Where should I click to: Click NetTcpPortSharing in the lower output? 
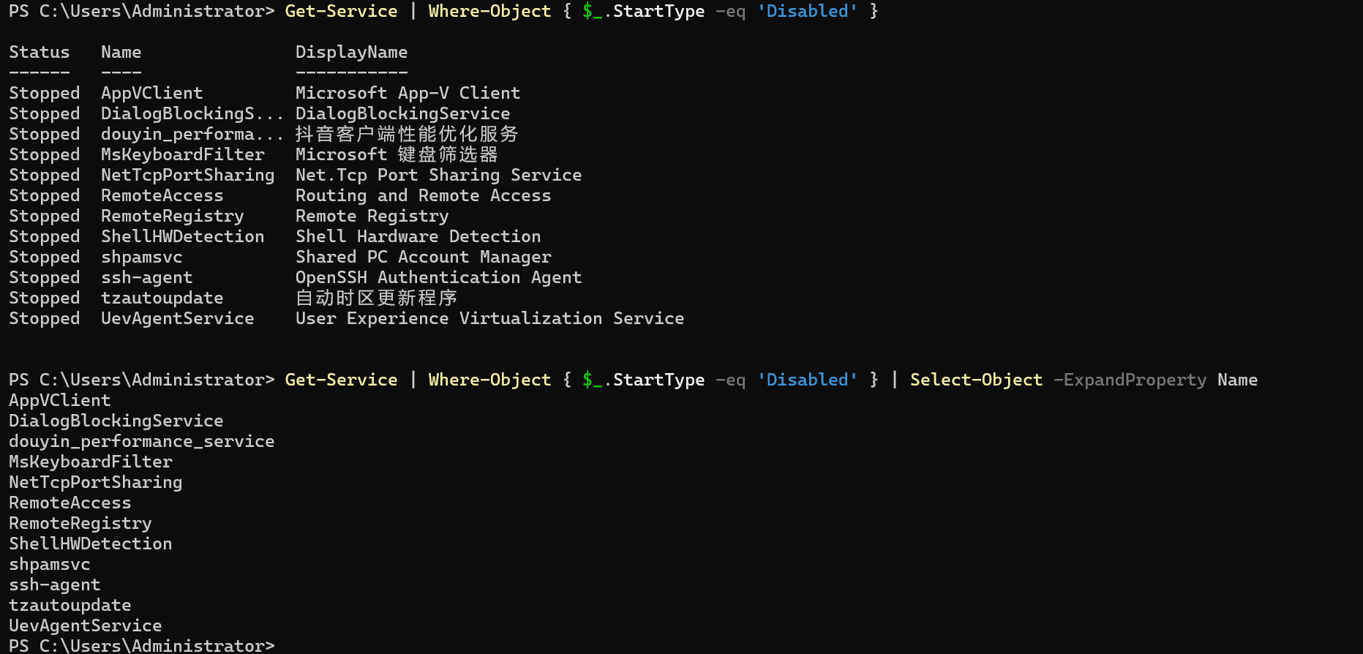pos(95,482)
